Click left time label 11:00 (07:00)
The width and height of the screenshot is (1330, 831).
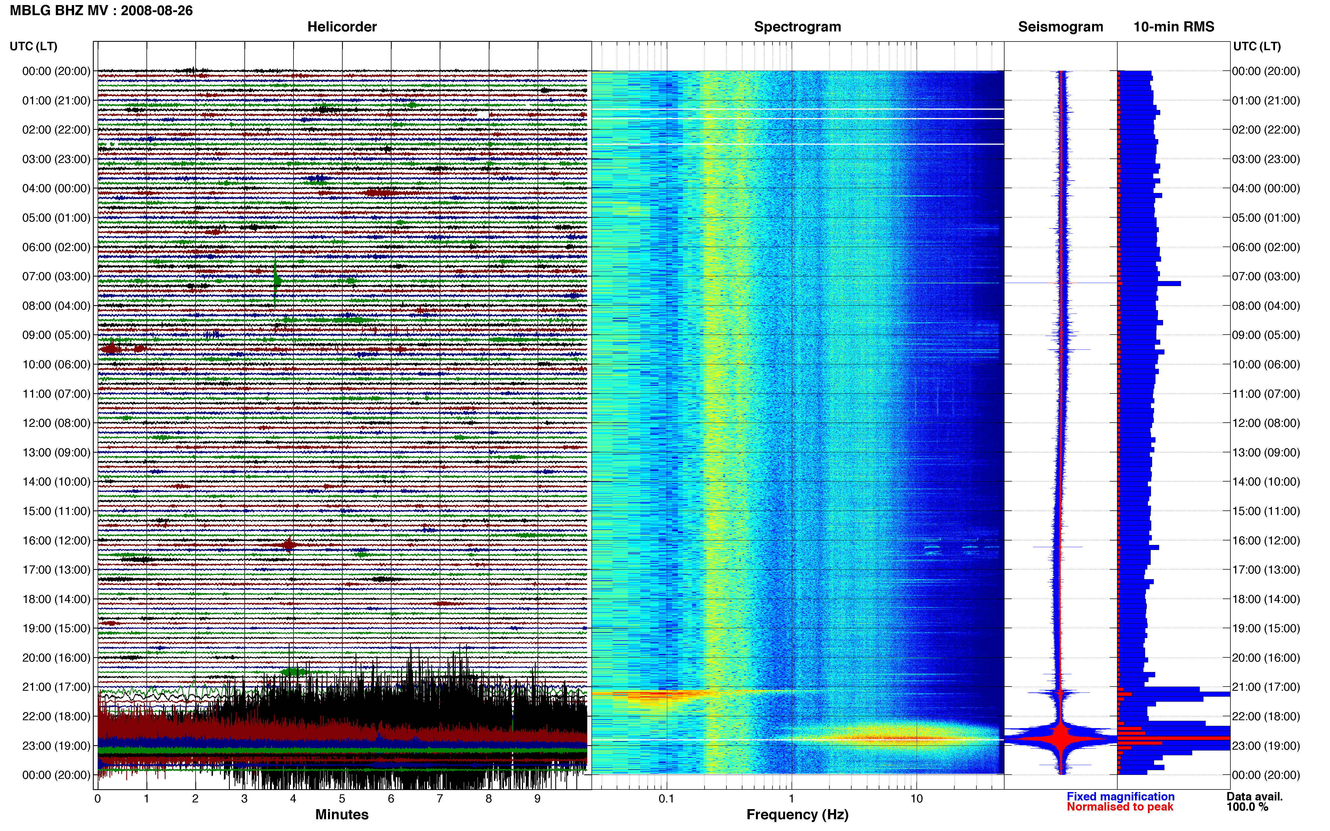(x=56, y=393)
